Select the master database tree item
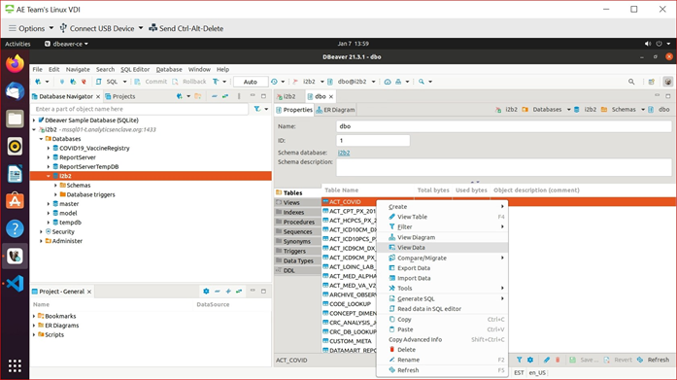The height and width of the screenshot is (380, 677). point(69,204)
